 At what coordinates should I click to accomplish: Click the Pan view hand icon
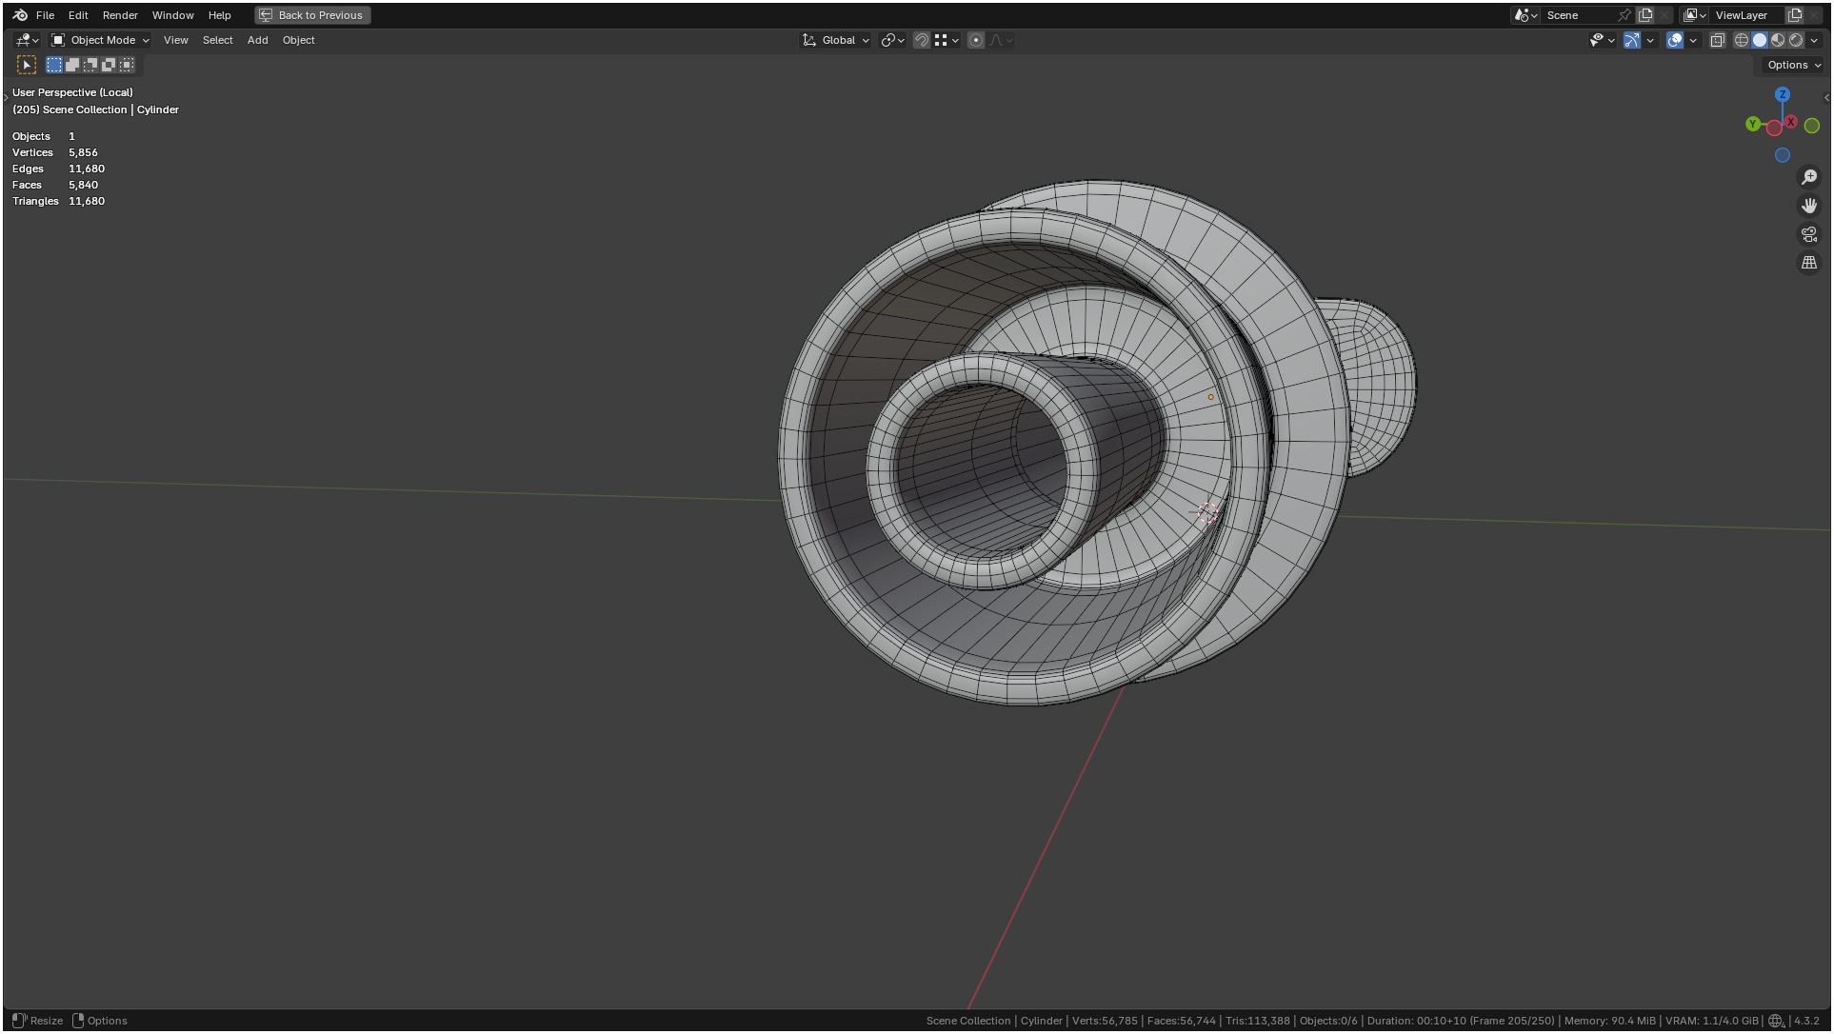click(x=1809, y=206)
